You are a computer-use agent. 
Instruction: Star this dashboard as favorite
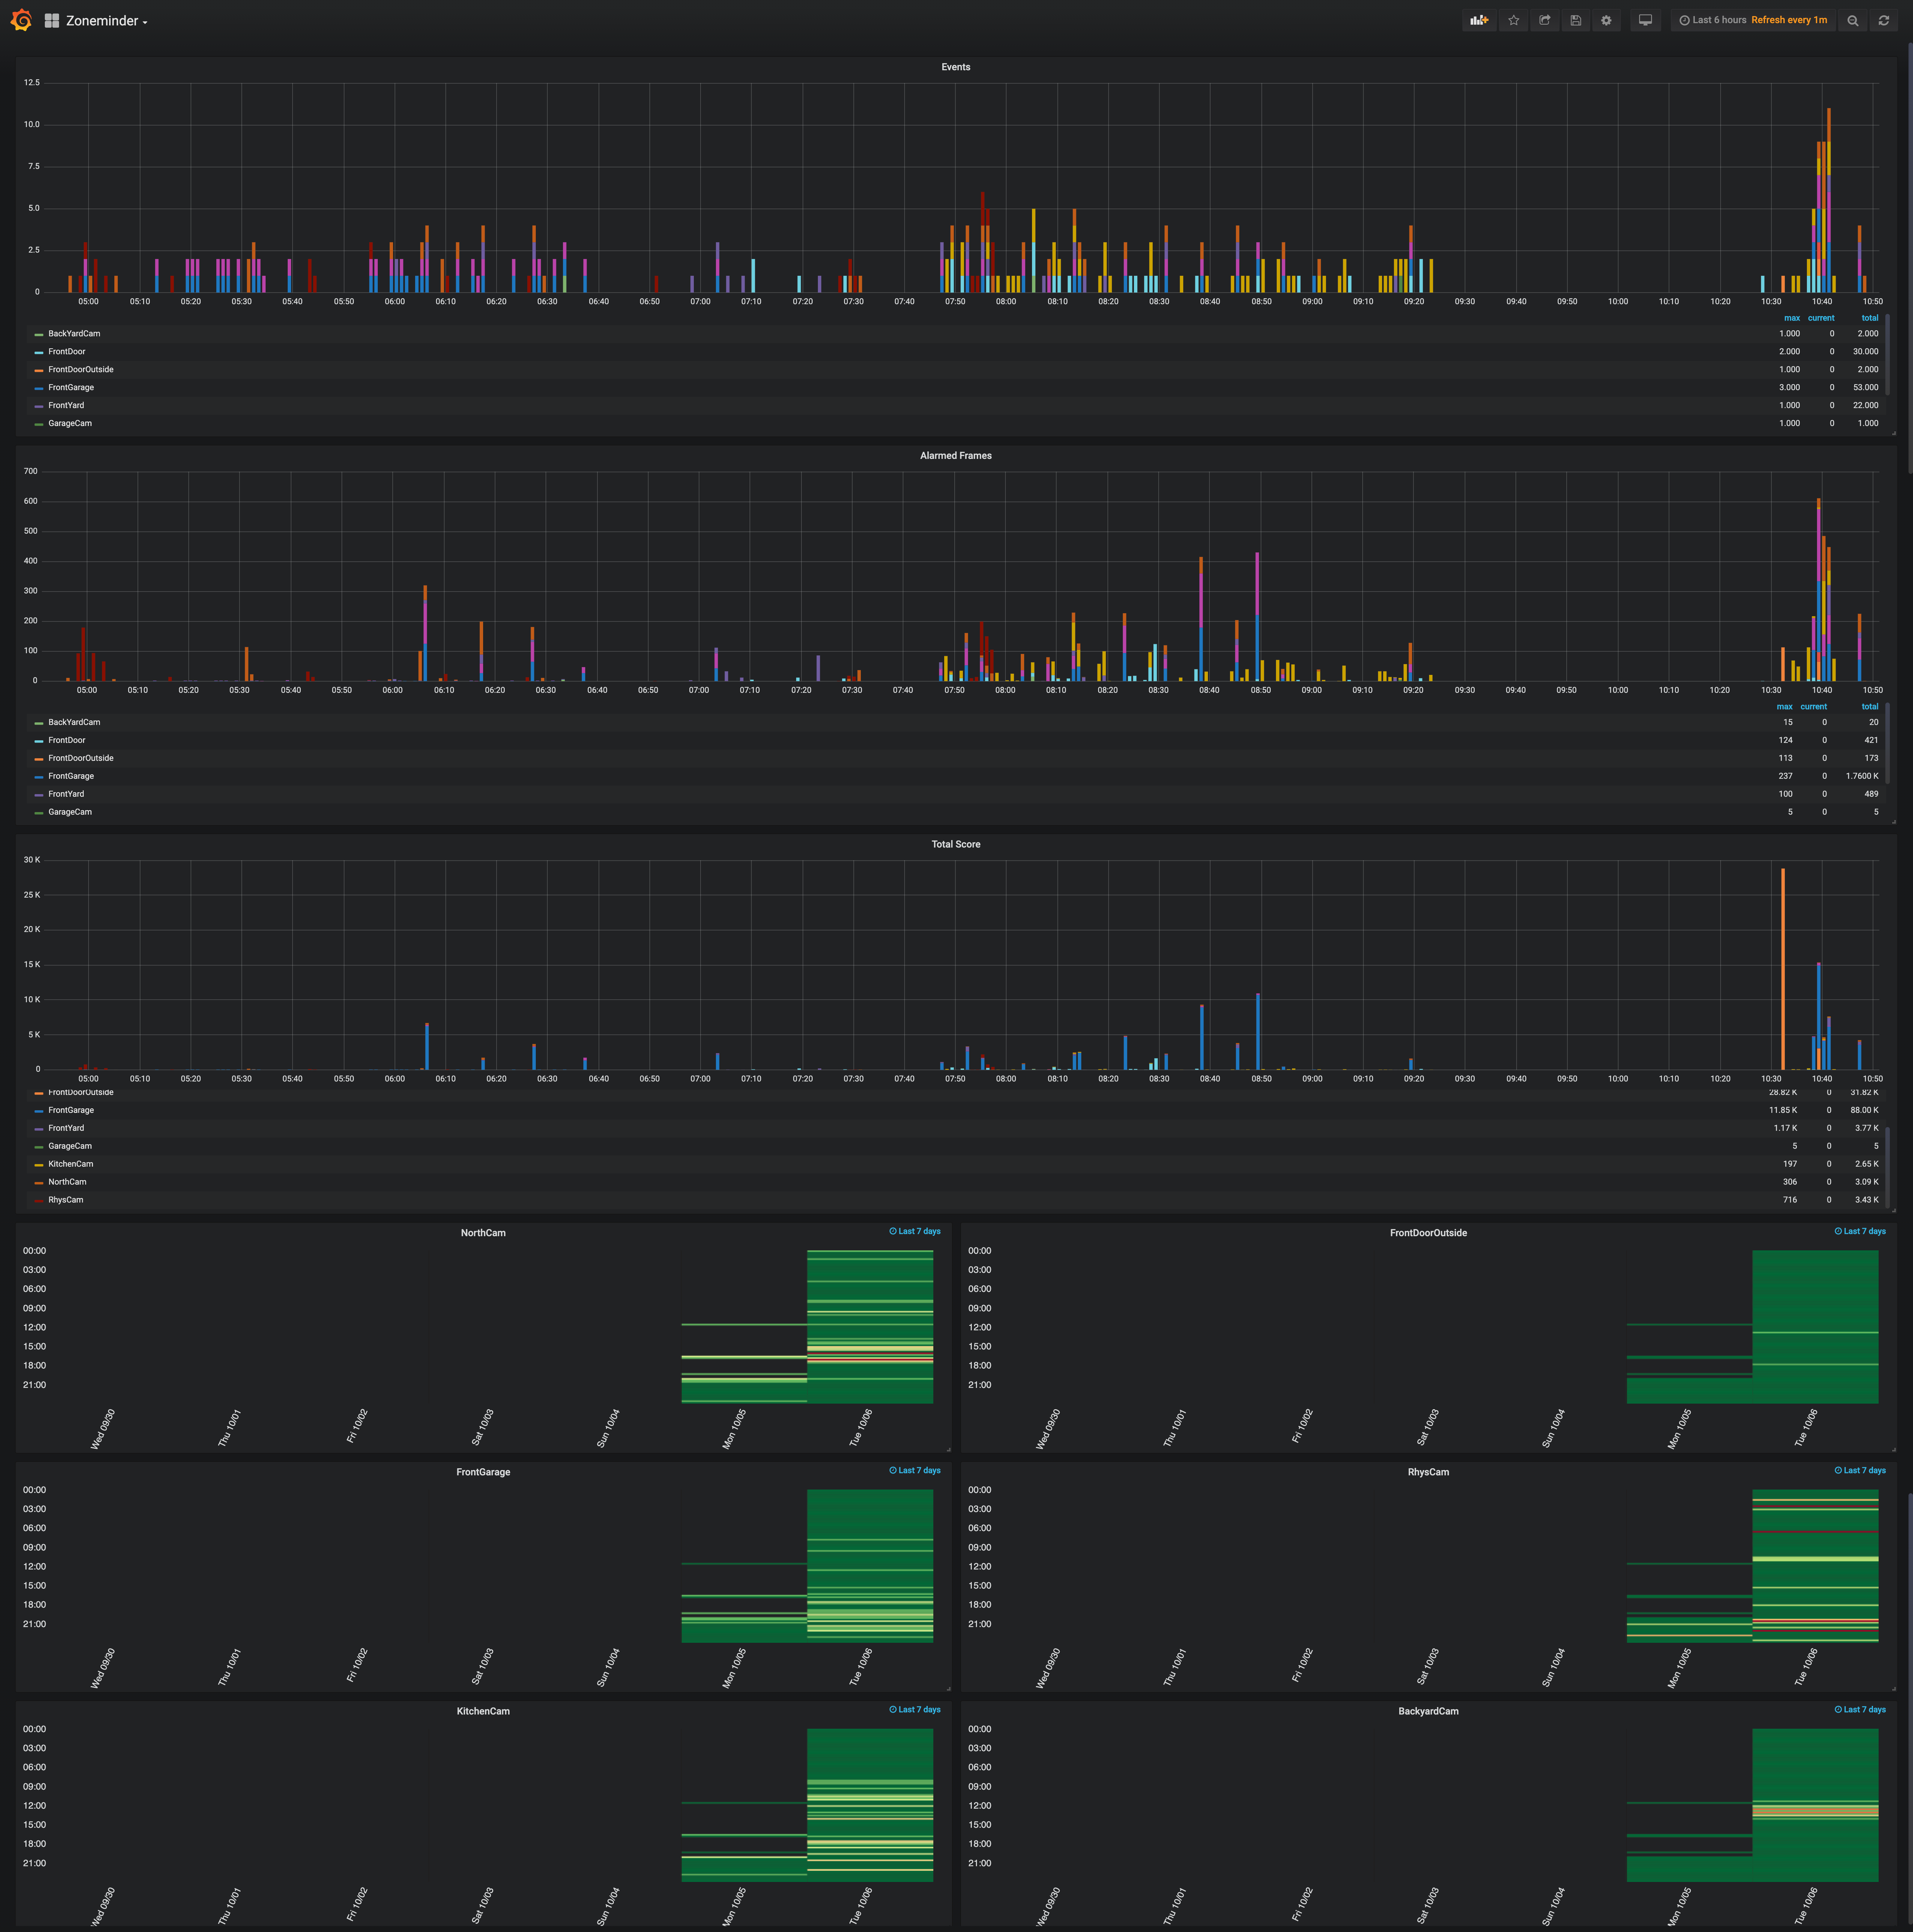coord(1514,20)
